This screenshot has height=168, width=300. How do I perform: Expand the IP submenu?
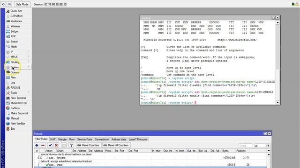[18, 52]
